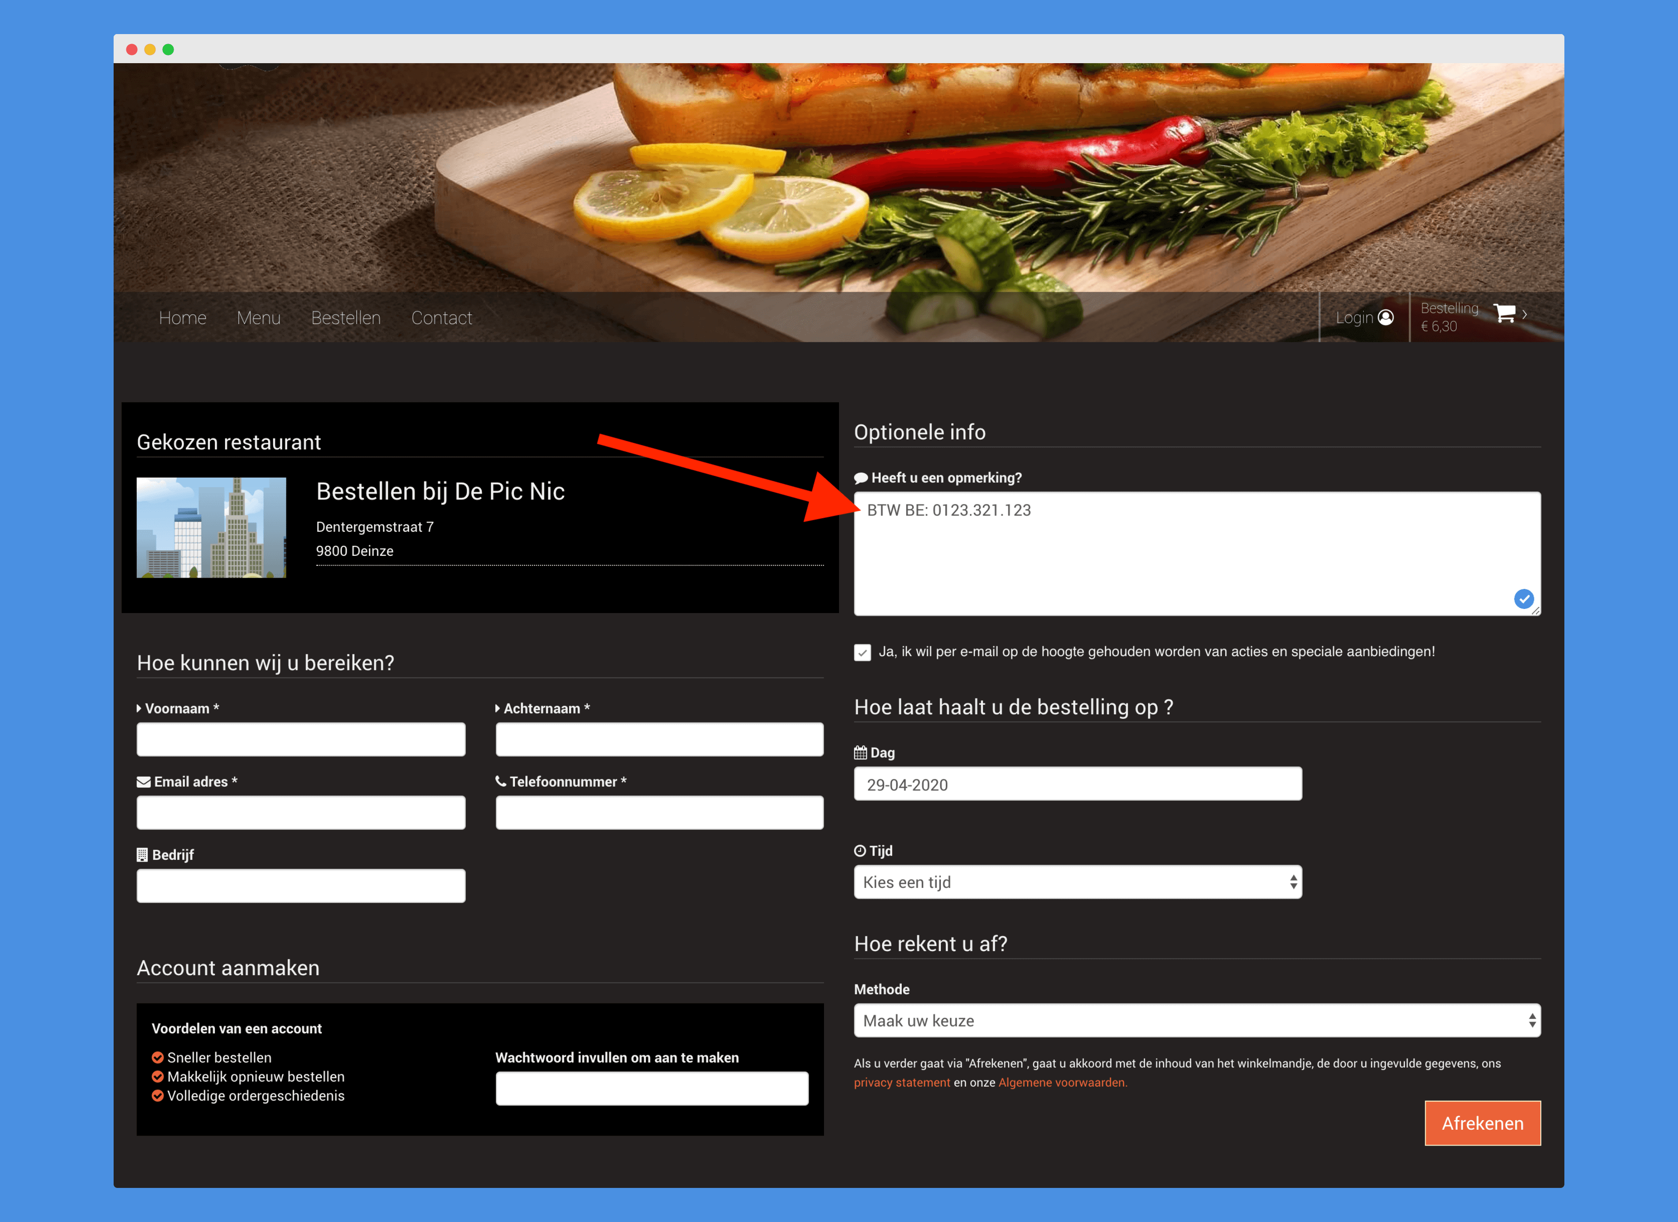Click the Hoe rekent u af? heading
Viewport: 1678px width, 1222px height.
coord(931,944)
